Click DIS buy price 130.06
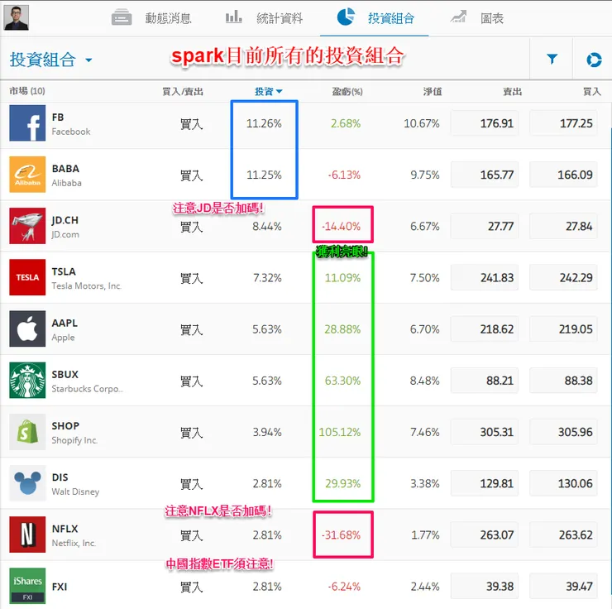The width and height of the screenshot is (612, 609). coord(563,483)
